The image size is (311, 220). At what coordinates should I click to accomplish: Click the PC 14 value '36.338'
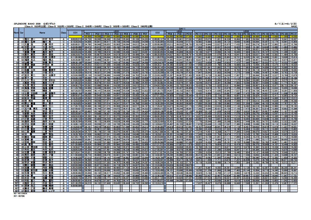tap(227, 39)
